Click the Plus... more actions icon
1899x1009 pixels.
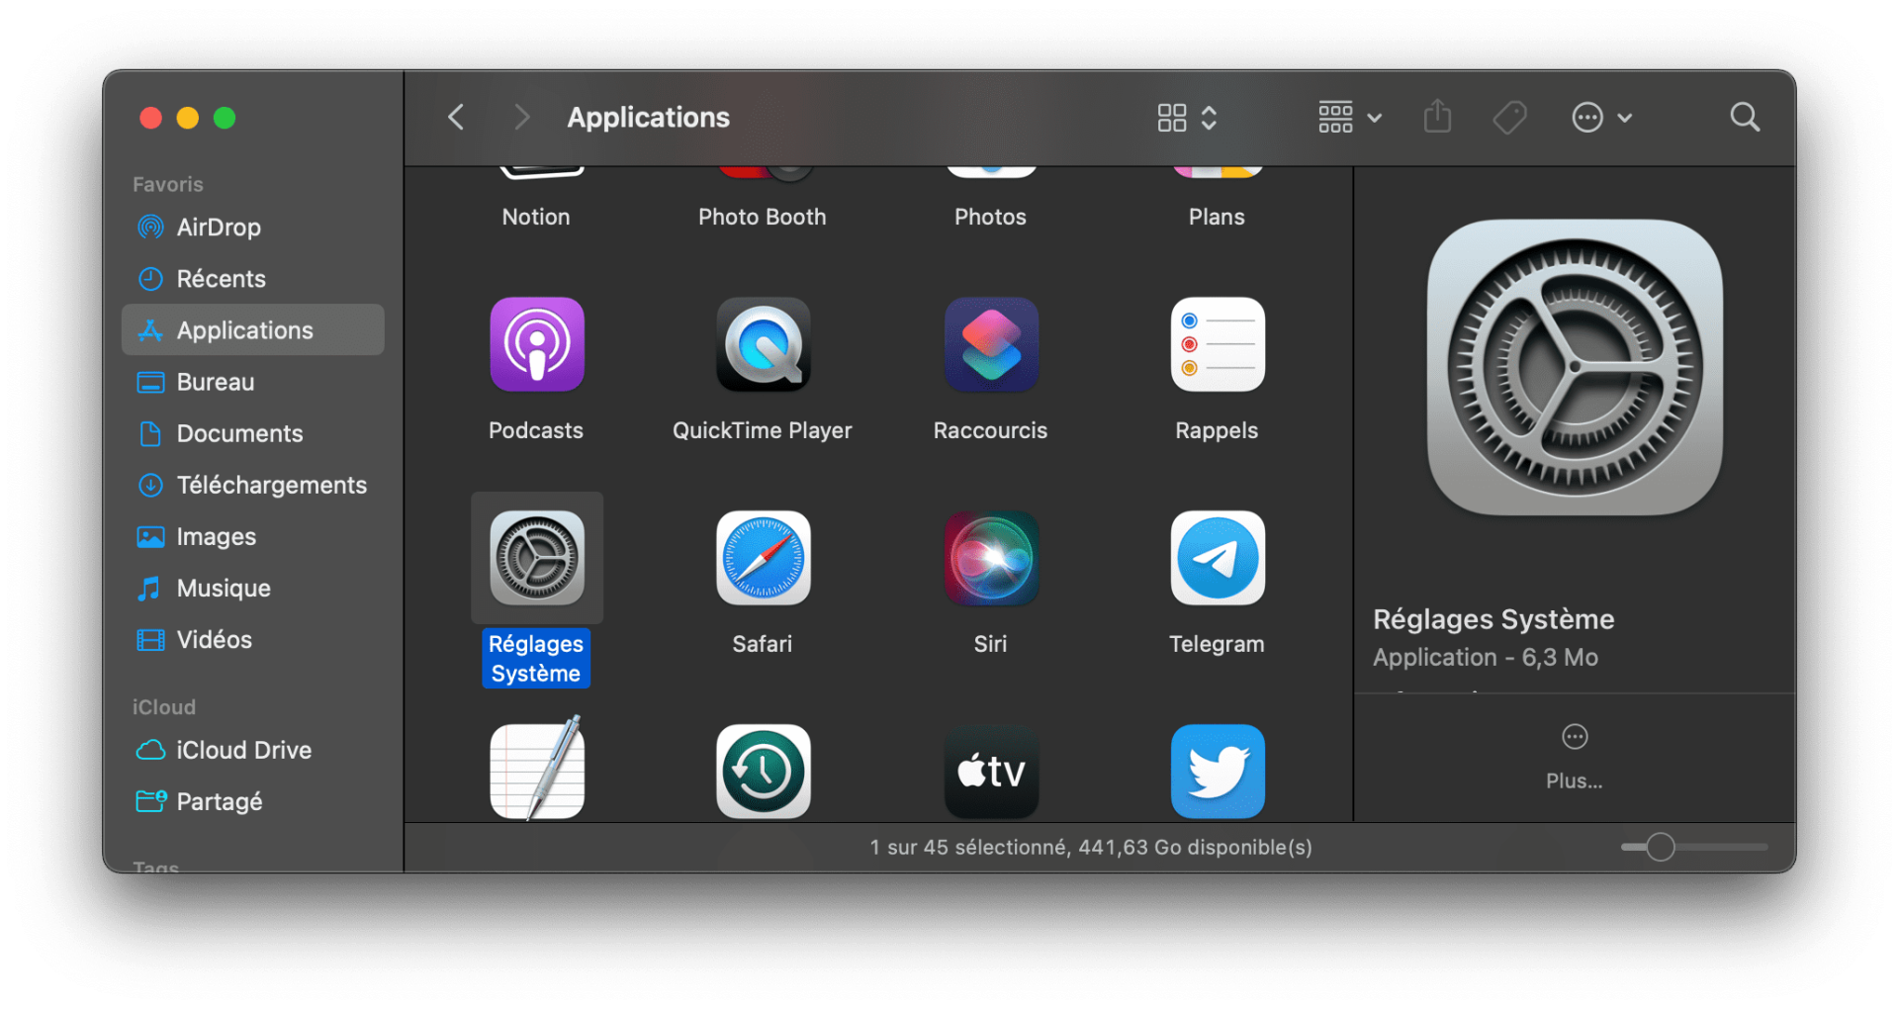click(x=1575, y=737)
